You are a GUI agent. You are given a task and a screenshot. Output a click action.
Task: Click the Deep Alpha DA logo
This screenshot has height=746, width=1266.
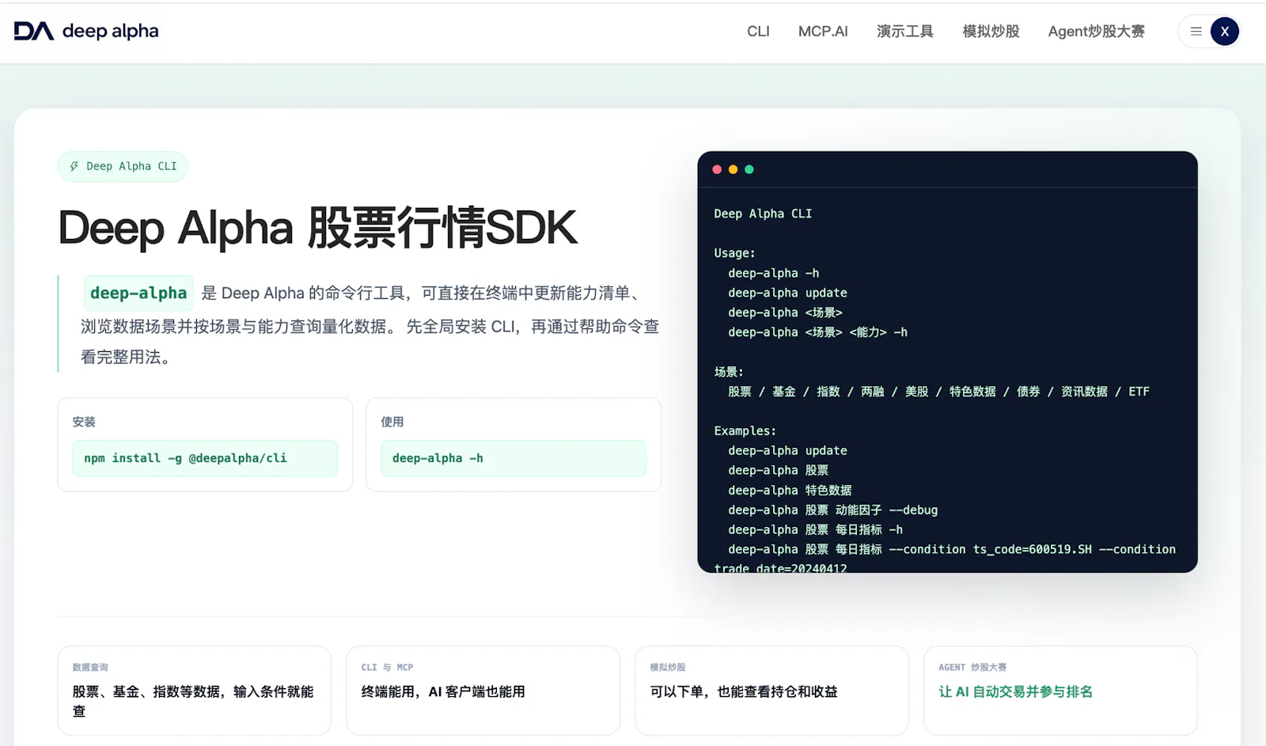tap(34, 31)
